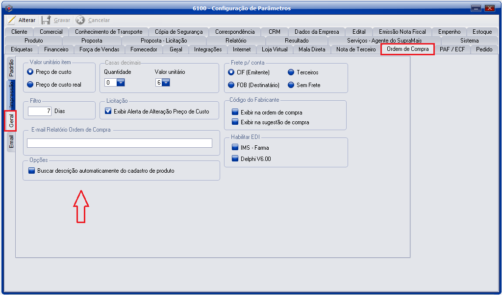This screenshot has width=502, height=295.
Task: Click the Cancelar X icon
Action: click(x=80, y=20)
